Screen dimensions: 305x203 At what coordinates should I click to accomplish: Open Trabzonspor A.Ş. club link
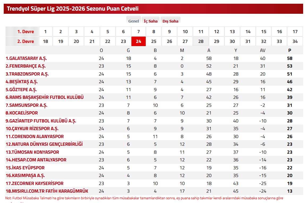(27, 74)
